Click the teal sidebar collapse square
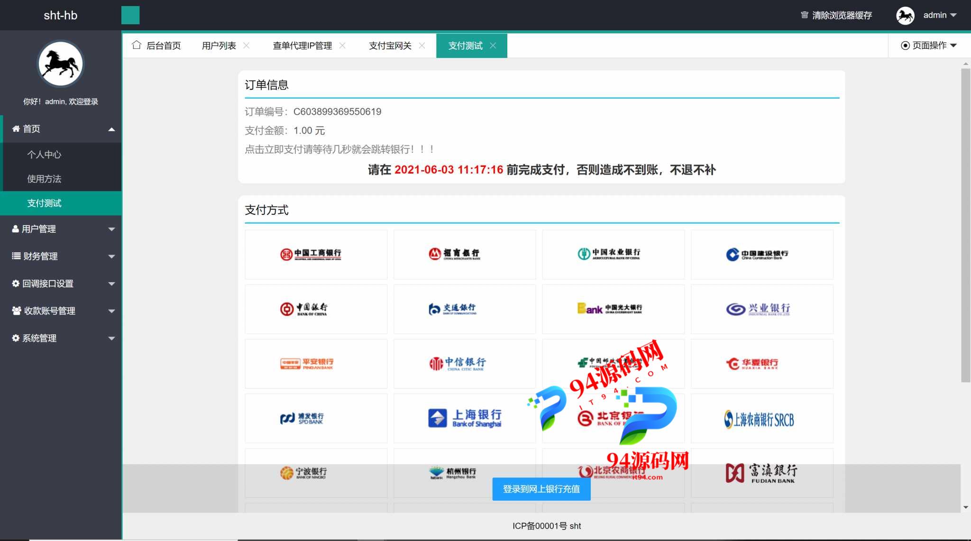Image resolution: width=971 pixels, height=541 pixels. [x=130, y=15]
